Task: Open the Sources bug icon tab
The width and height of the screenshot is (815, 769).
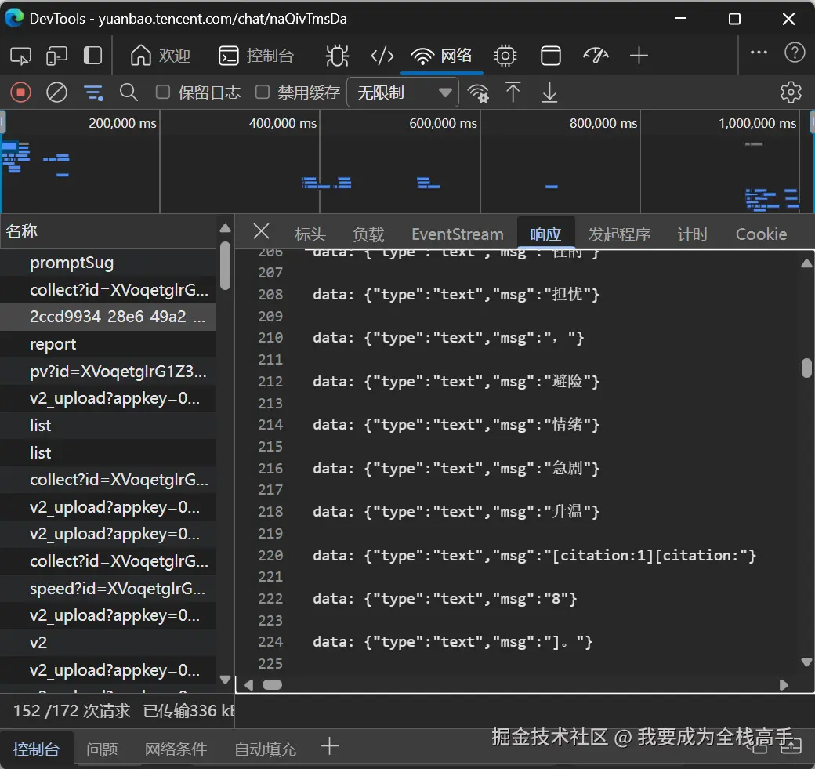Action: click(x=337, y=56)
